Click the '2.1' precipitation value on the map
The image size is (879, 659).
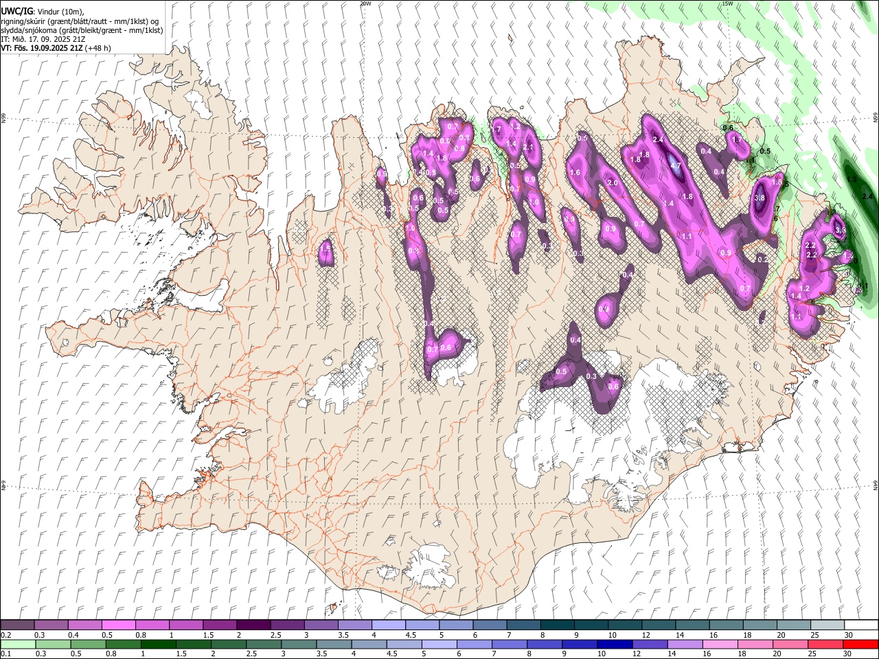tap(528, 147)
